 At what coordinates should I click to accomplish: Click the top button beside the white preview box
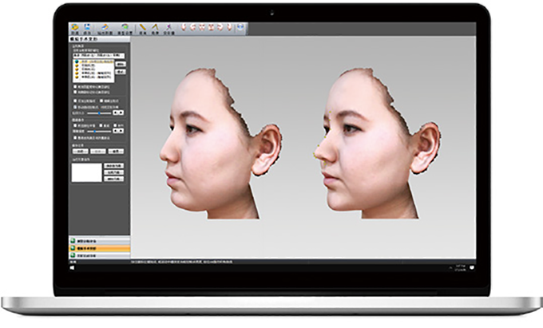tap(114, 166)
